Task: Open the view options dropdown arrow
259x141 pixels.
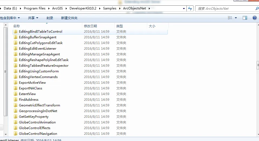Action: pos(236,18)
